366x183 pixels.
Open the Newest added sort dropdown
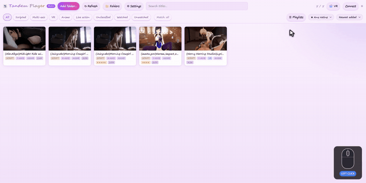tap(349, 17)
